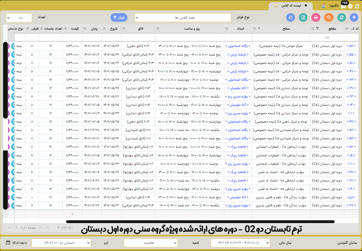Open class code 54 link
Viewport: 362px width, 251px height.
click(x=351, y=46)
